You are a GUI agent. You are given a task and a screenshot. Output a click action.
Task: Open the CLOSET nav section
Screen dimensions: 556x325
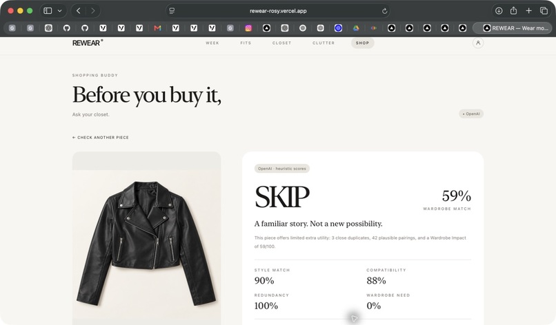point(281,43)
